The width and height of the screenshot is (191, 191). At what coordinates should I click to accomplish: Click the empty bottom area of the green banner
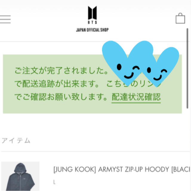(x=92, y=108)
